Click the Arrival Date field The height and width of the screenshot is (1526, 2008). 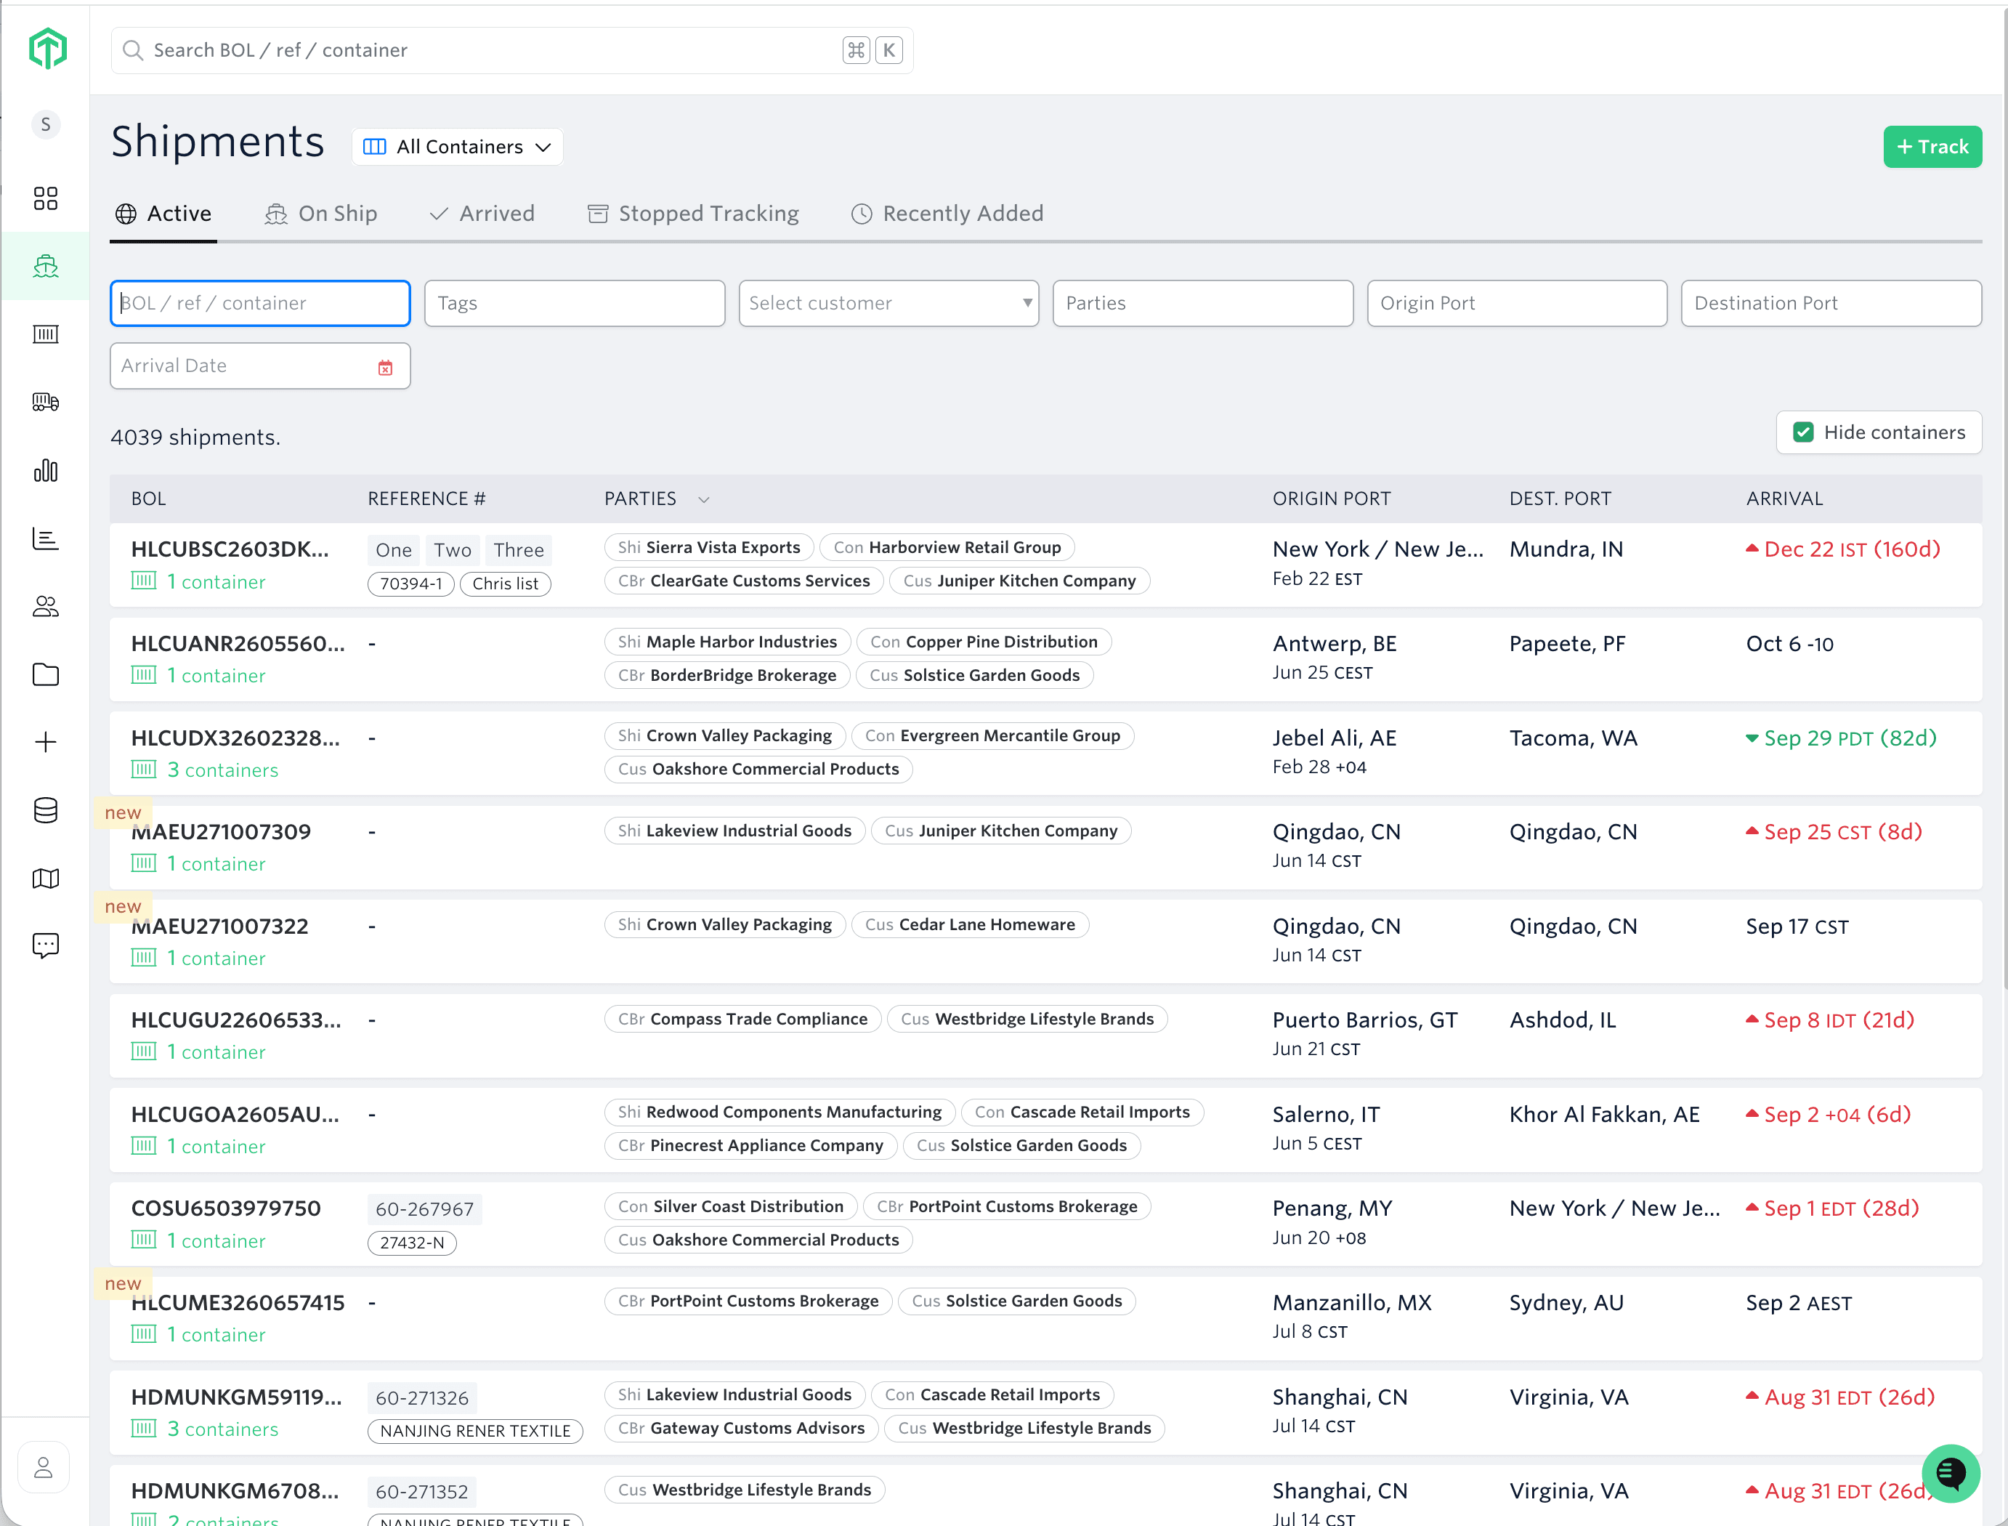pyautogui.click(x=260, y=366)
